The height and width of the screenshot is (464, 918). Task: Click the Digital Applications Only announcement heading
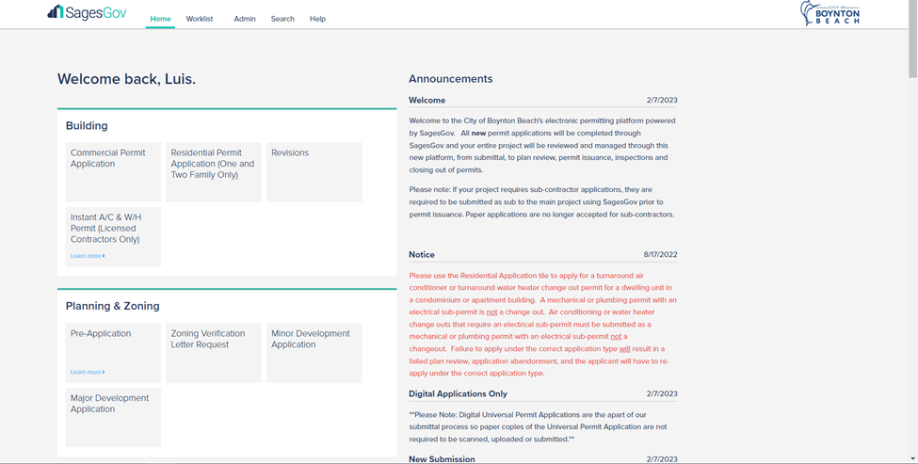pos(458,394)
